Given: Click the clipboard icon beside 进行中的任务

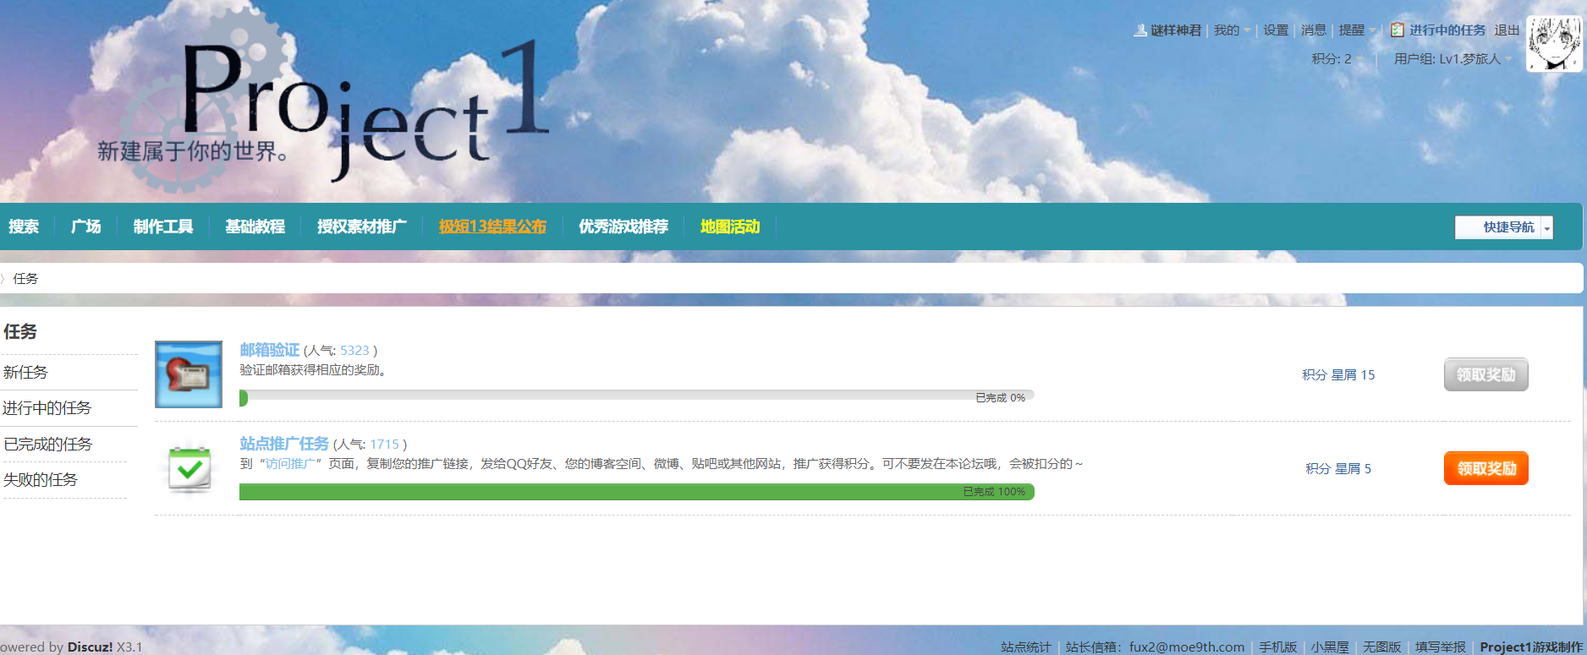Looking at the screenshot, I should pos(1398,30).
